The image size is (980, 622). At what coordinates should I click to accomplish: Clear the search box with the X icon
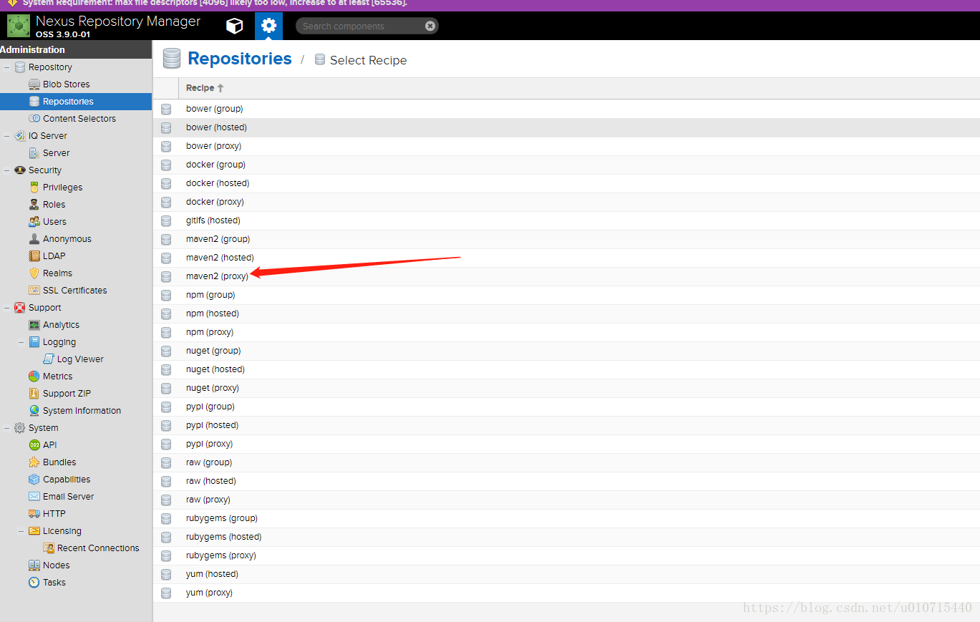point(430,26)
